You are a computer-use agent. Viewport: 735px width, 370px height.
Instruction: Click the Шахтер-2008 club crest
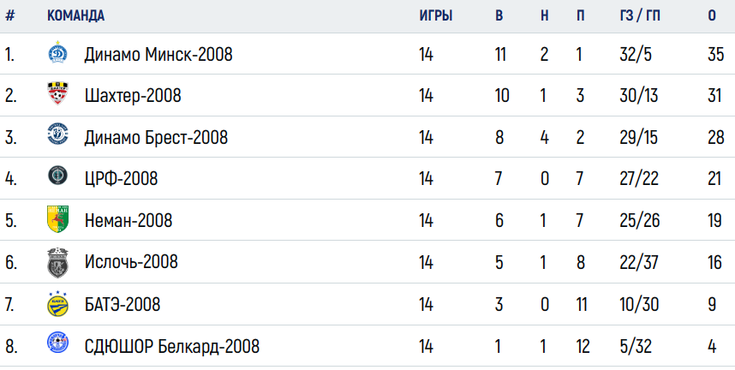[57, 93]
